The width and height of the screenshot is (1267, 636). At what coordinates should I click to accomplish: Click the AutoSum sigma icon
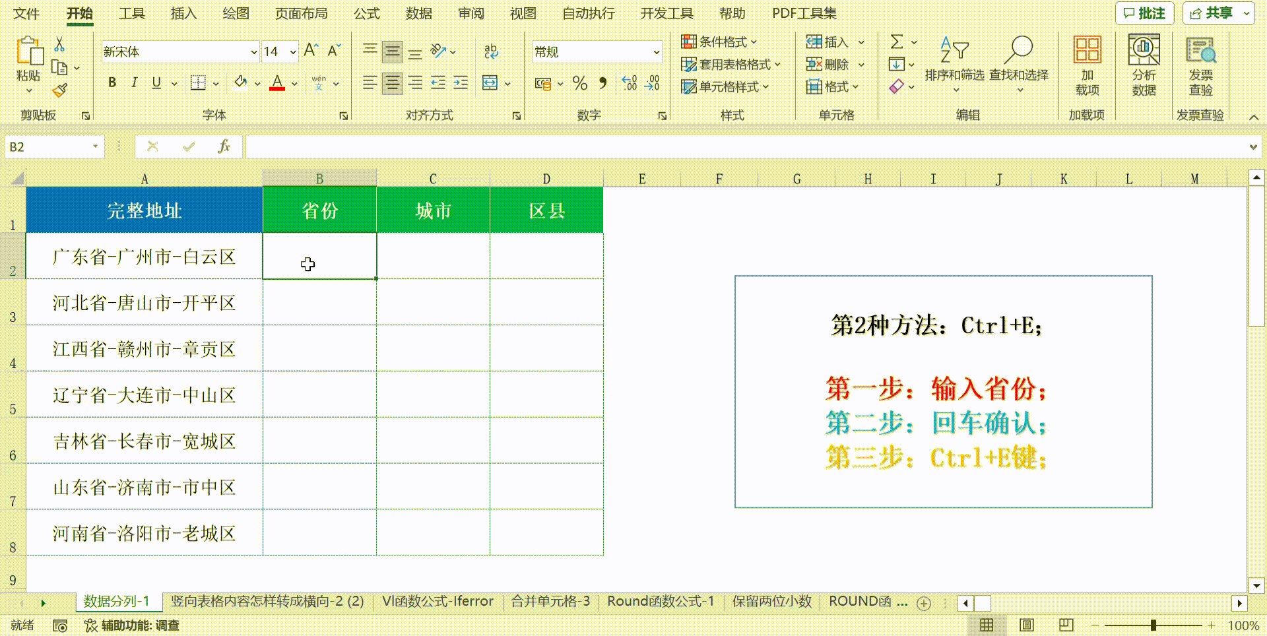pyautogui.click(x=897, y=42)
